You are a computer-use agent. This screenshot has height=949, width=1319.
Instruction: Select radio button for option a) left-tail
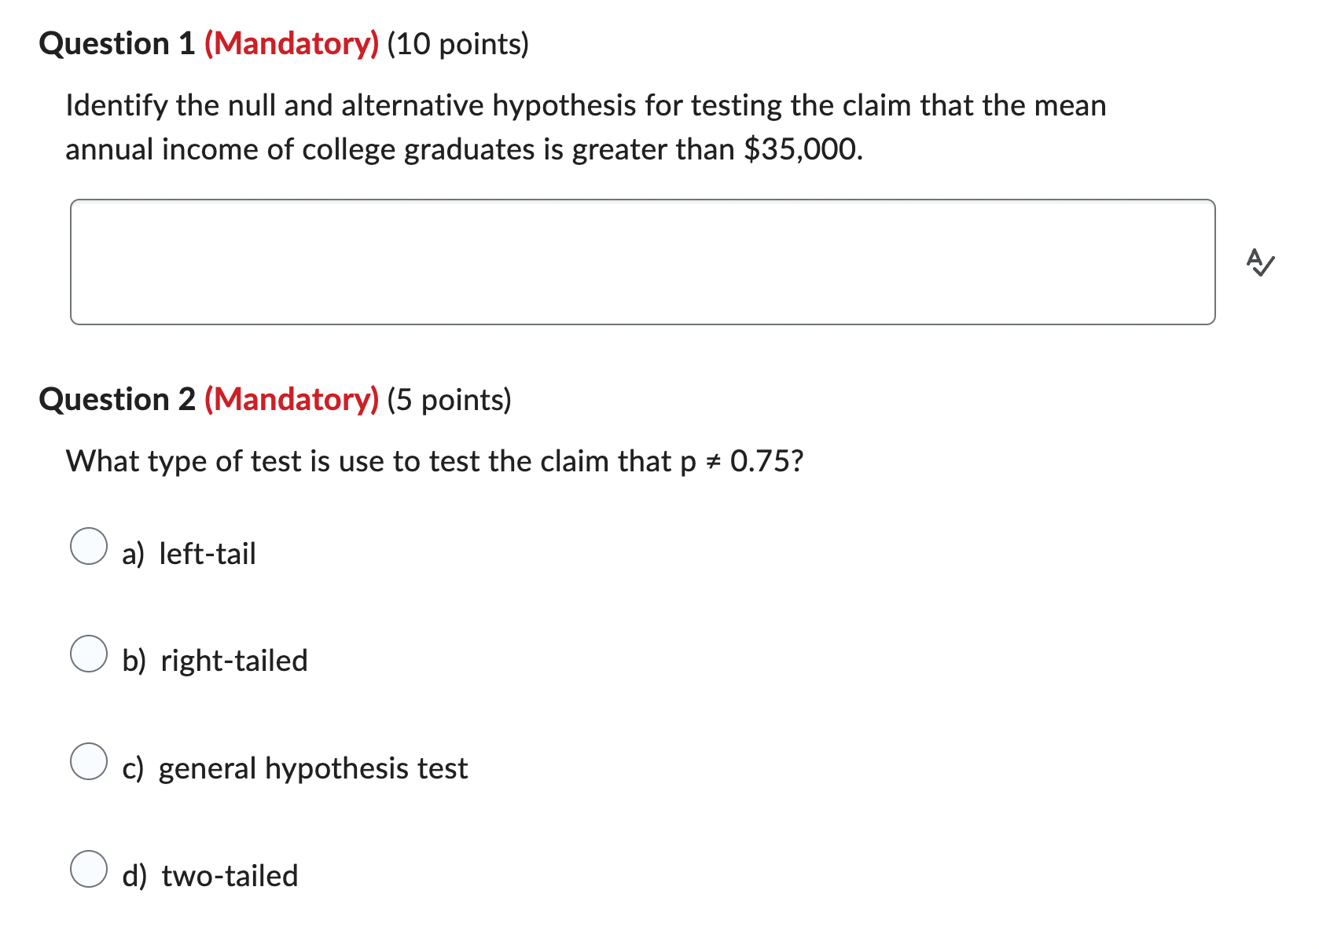pos(89,547)
